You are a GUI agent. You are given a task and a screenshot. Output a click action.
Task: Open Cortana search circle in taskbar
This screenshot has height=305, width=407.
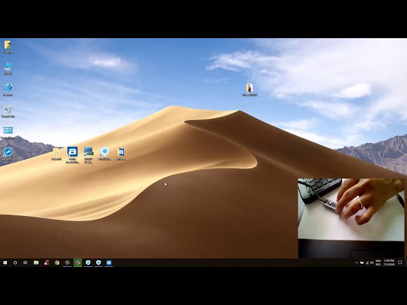15,262
